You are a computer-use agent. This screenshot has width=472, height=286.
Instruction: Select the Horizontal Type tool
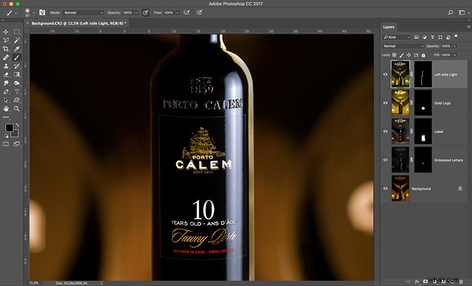(16, 92)
